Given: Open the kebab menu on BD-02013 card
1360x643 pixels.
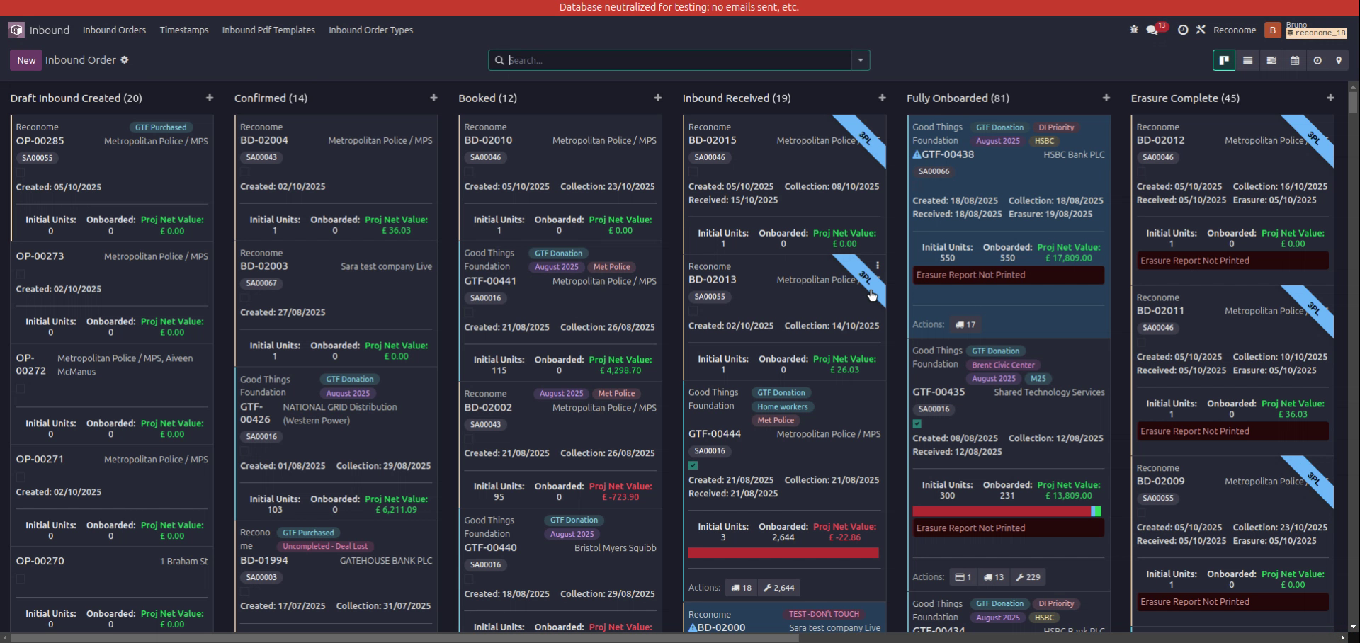Looking at the screenshot, I should (877, 266).
